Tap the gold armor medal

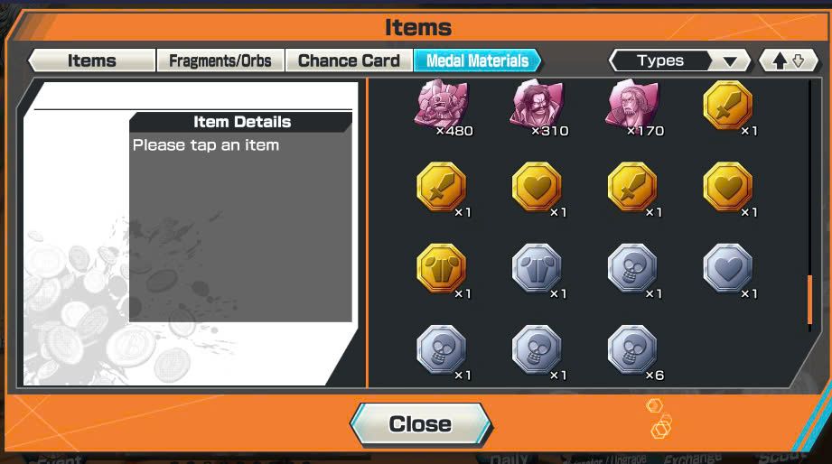click(442, 268)
